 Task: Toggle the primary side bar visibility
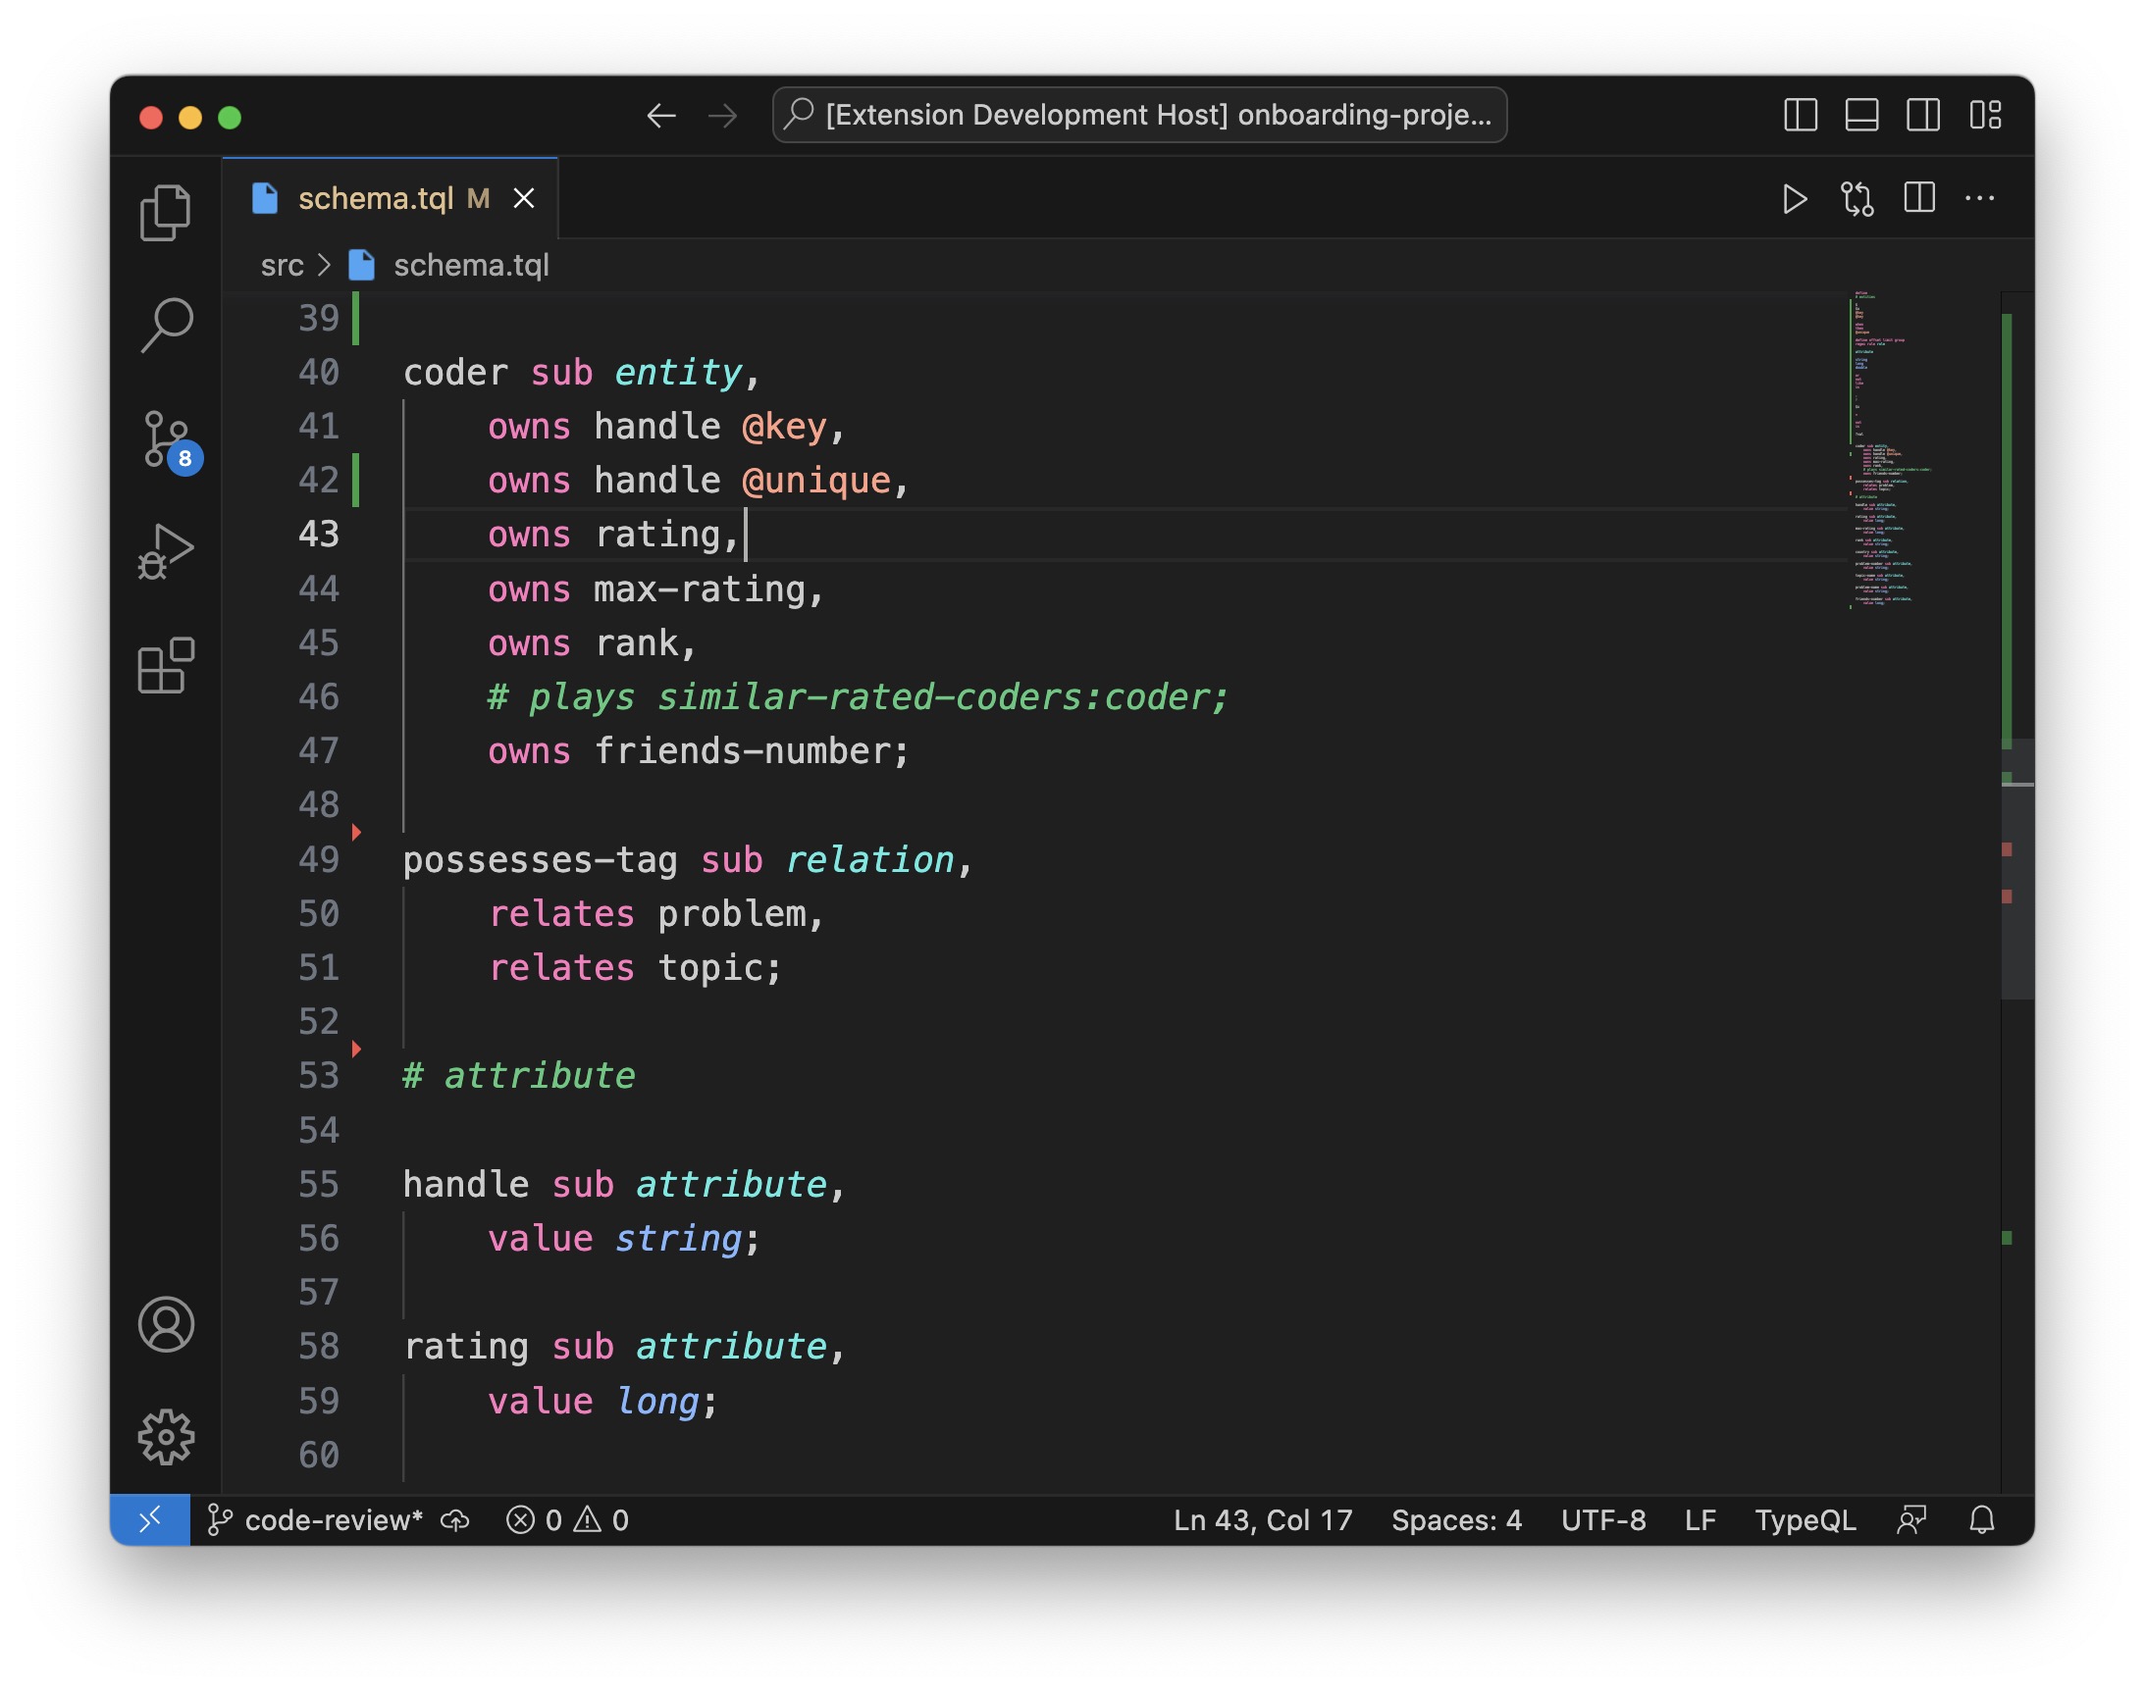point(1801,115)
